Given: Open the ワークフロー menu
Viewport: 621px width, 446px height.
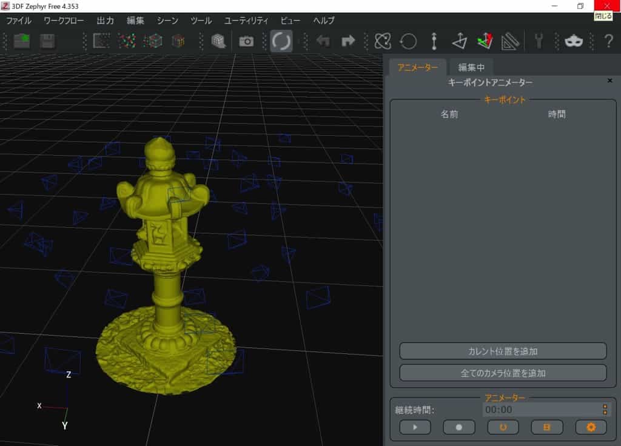Looking at the screenshot, I should click(x=64, y=21).
